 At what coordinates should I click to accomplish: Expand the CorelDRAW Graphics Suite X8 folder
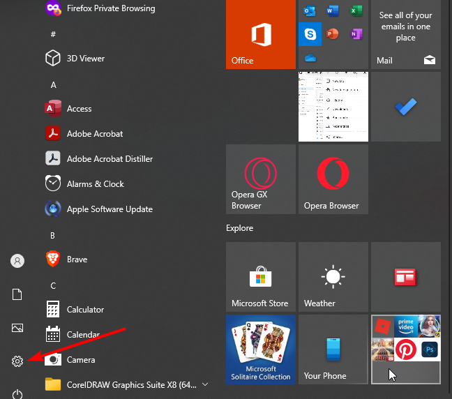[204, 384]
